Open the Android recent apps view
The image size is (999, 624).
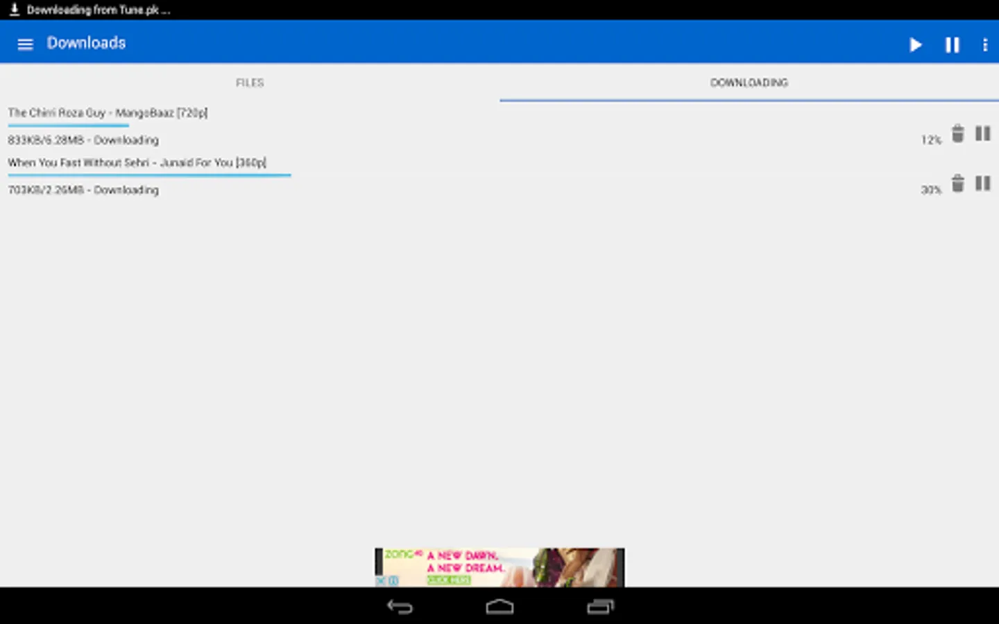coord(601,607)
